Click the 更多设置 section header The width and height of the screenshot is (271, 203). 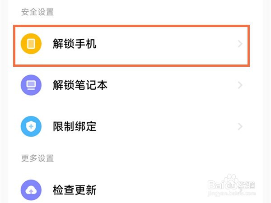coord(37,158)
